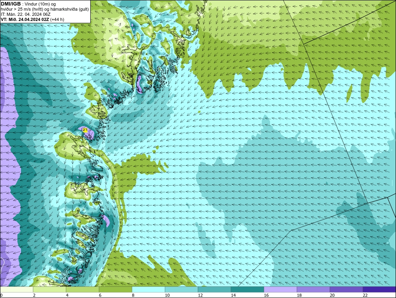Select the 10–12 m/s cyan swatch
The width and height of the screenshot is (396, 298).
[x=181, y=289]
